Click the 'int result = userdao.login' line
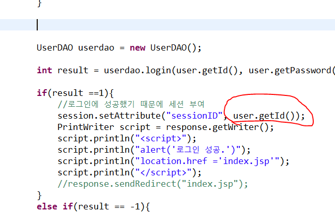The height and width of the screenshot is (212, 335). 186,71
